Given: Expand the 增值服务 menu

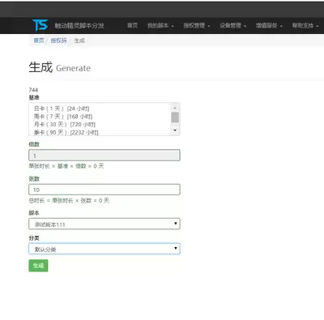Looking at the screenshot, I should [x=269, y=26].
